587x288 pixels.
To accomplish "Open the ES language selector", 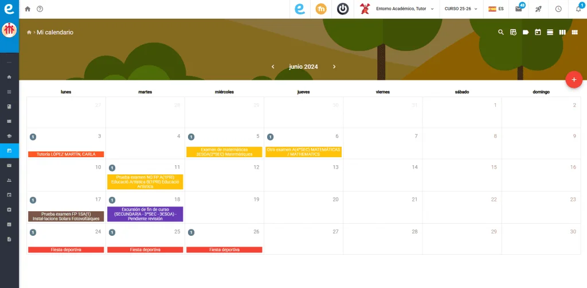I will 496,9.
